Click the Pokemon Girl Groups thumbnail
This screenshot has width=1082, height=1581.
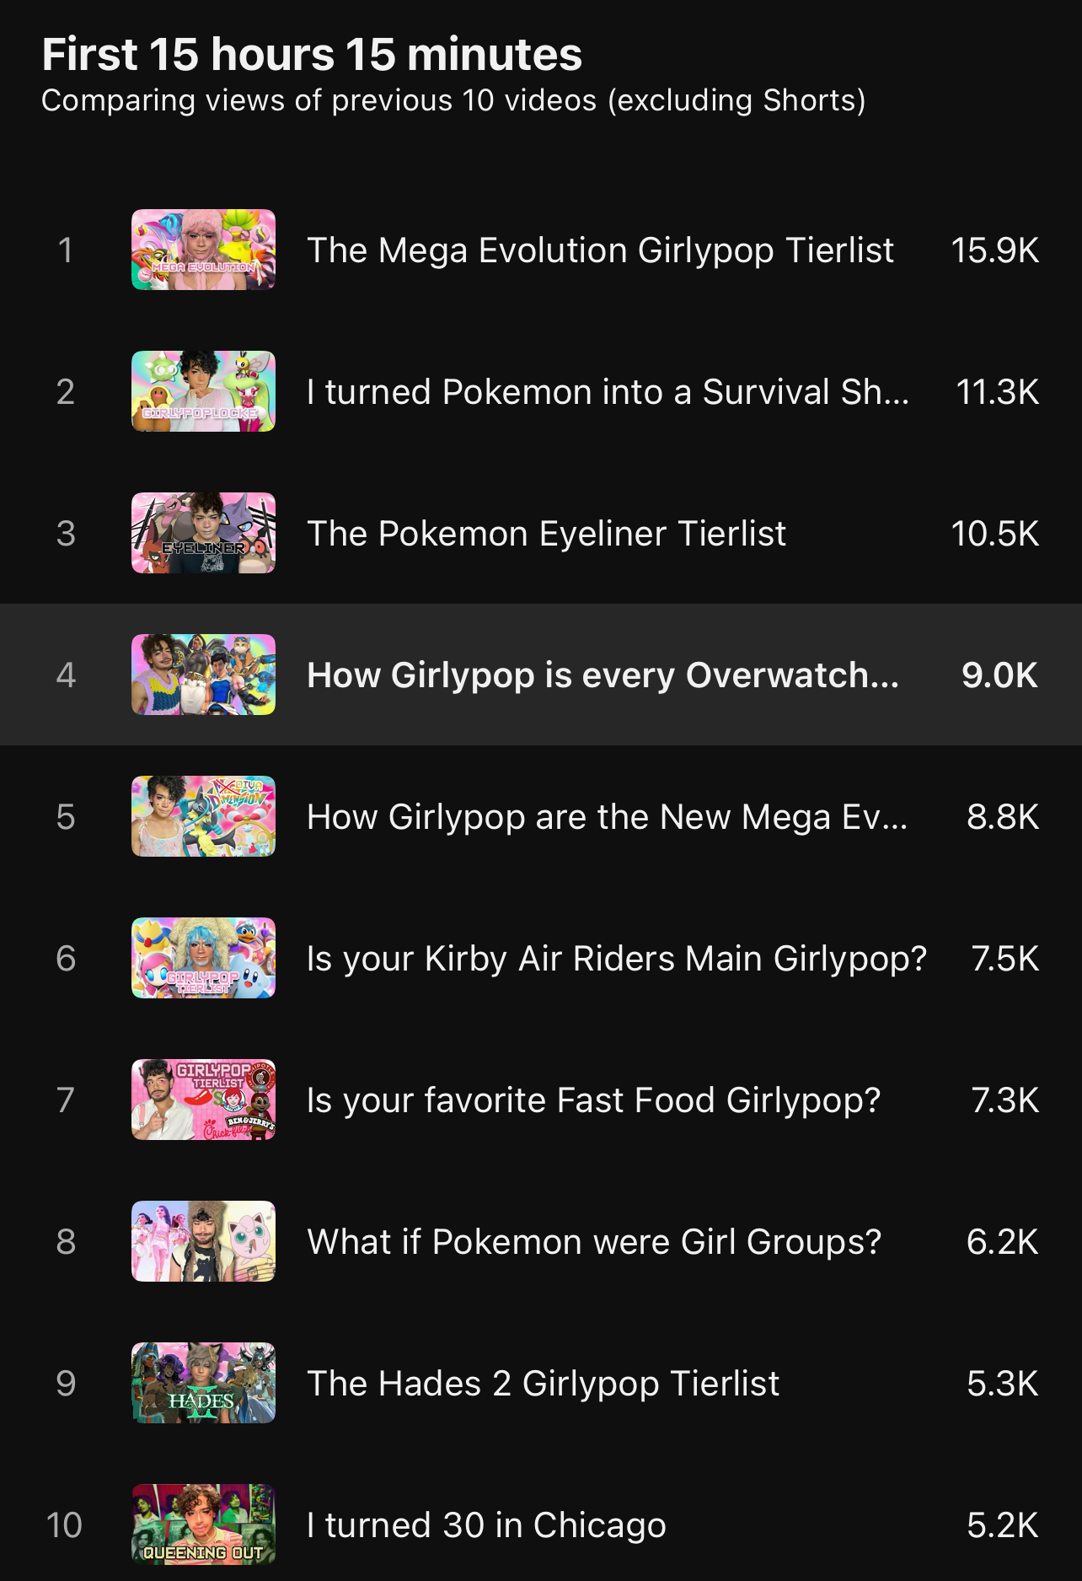click(203, 1241)
